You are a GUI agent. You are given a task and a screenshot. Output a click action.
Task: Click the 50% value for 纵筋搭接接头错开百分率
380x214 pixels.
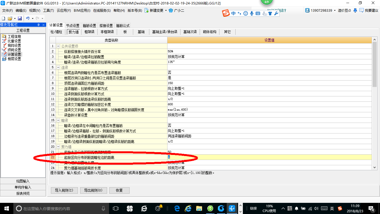(269, 51)
